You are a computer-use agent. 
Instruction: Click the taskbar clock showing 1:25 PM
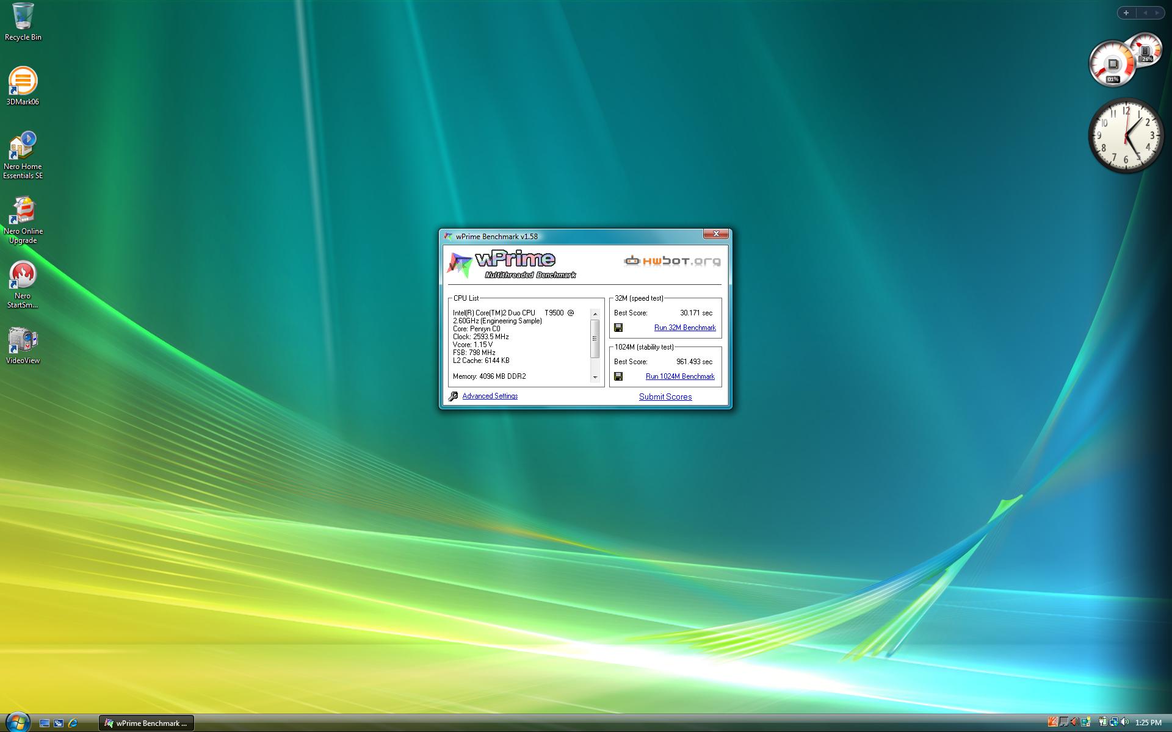1148,723
